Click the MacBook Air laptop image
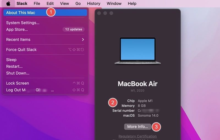 coord(137,51)
